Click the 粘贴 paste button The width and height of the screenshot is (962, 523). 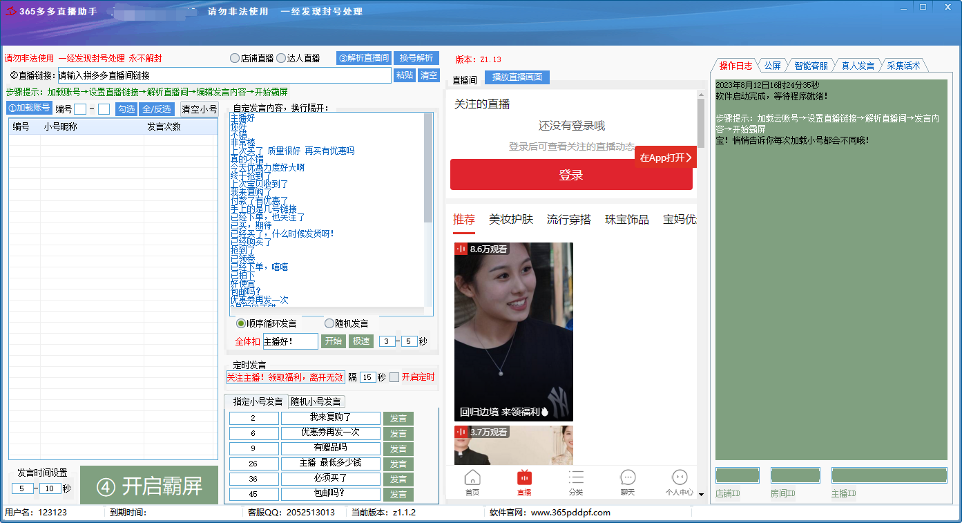[404, 75]
